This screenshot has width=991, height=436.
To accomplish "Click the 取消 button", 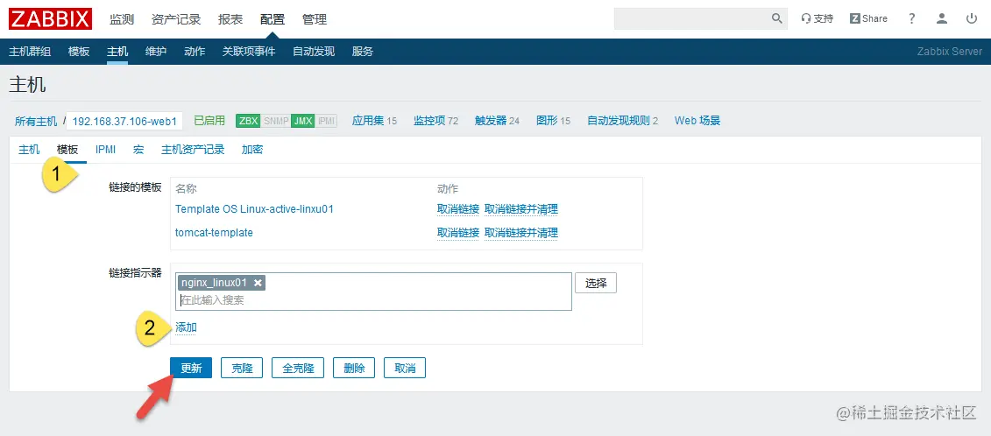I will pos(405,368).
